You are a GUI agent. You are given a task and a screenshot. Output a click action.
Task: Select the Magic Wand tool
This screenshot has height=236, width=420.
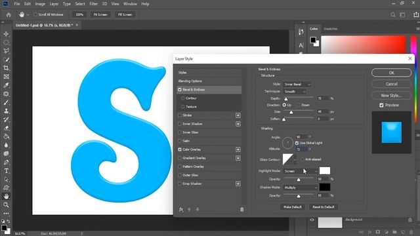point(6,60)
